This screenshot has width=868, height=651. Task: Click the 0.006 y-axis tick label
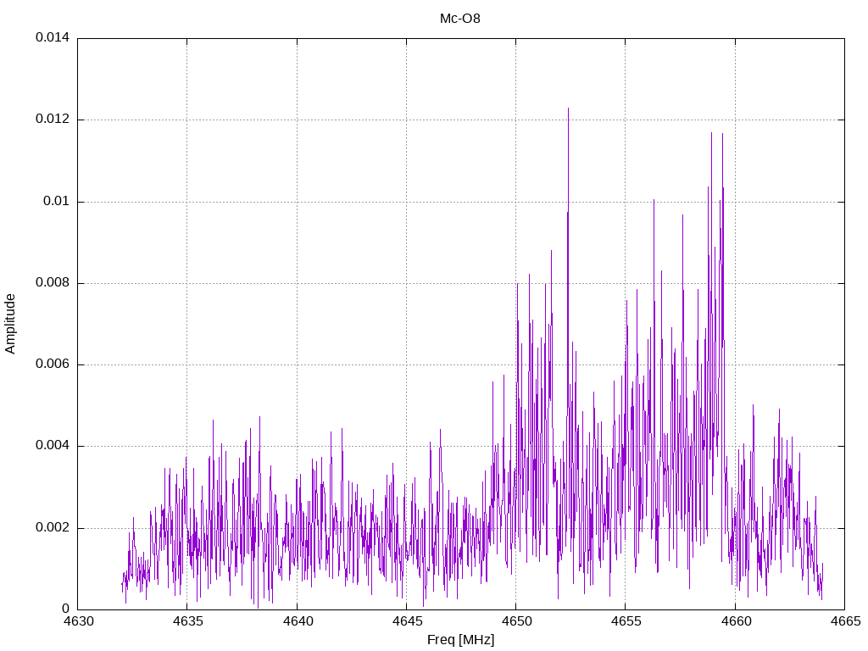pyautogui.click(x=53, y=364)
